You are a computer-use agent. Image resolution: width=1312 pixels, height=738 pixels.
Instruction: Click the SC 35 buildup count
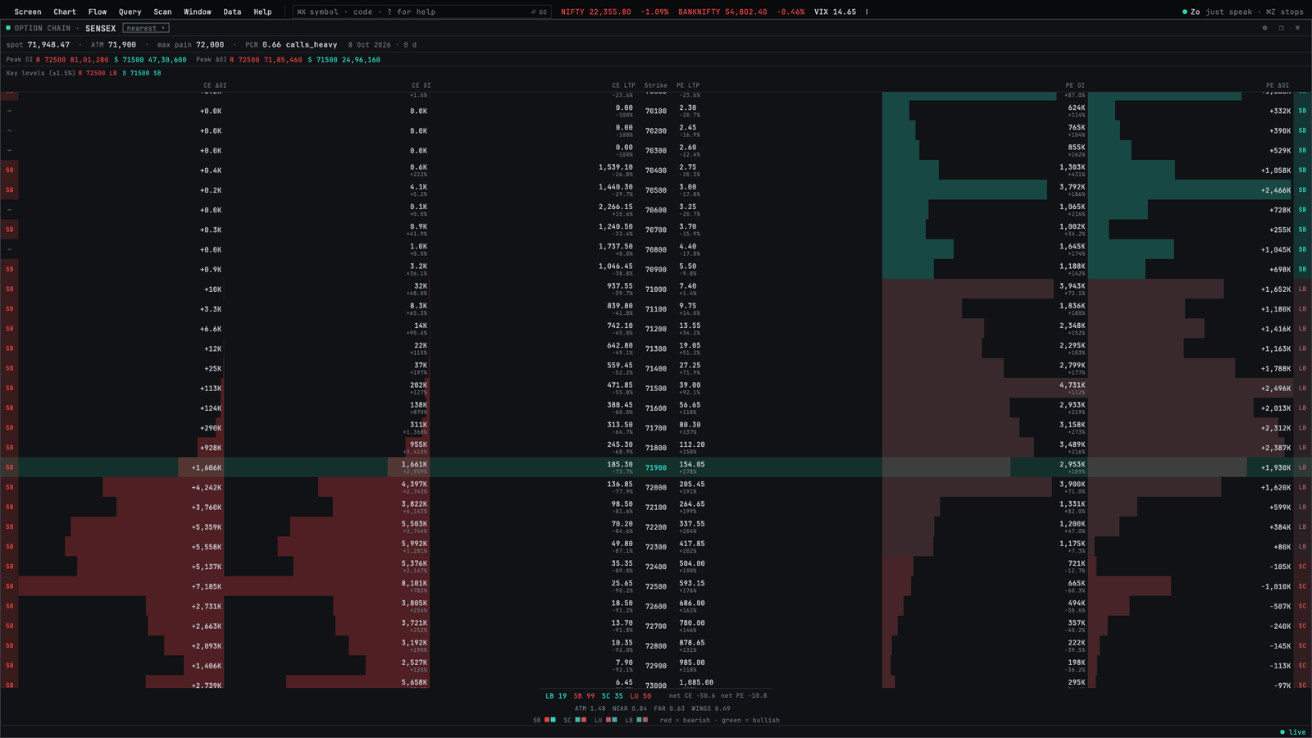click(613, 695)
